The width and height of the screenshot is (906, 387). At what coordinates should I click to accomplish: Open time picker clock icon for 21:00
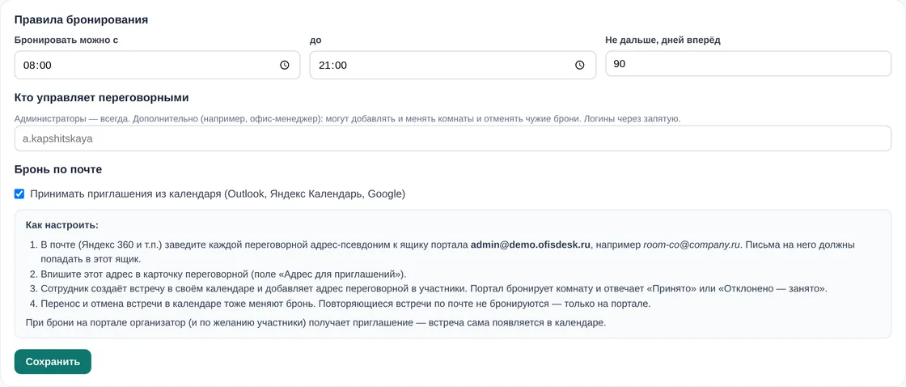[x=579, y=66]
